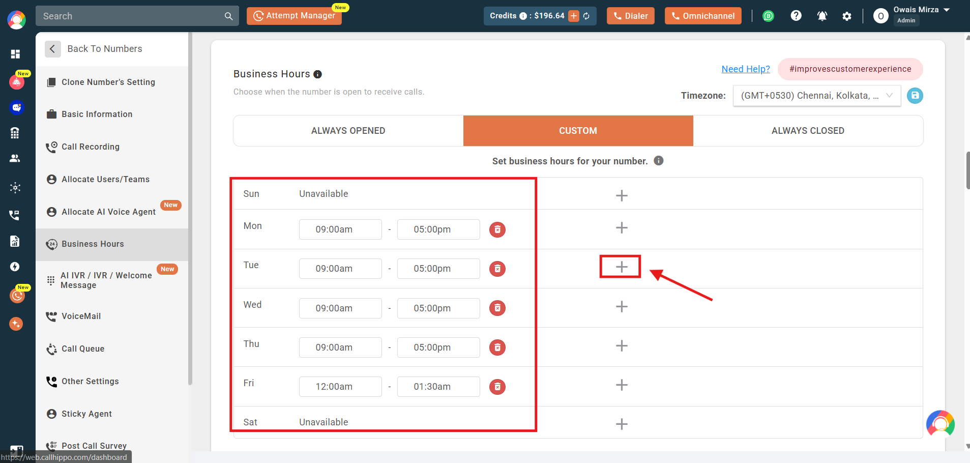Open Friday start time 12:00am picker

(x=340, y=387)
